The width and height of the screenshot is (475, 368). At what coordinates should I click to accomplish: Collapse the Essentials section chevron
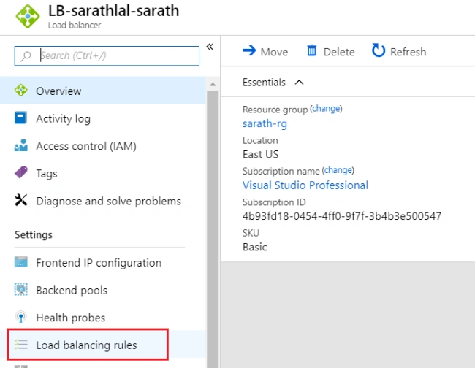point(300,83)
